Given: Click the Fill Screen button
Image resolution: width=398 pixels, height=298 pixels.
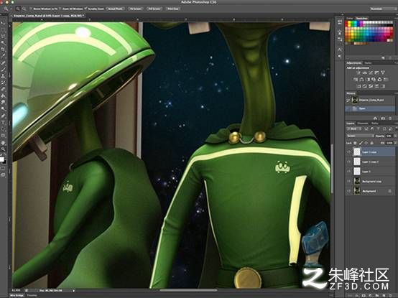Looking at the screenshot, I should click(154, 9).
